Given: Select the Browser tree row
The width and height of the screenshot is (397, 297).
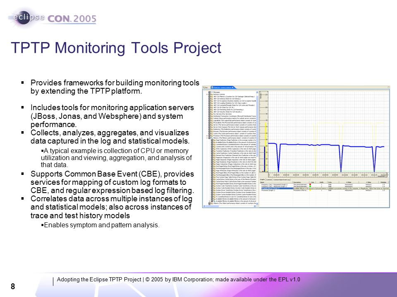Looking at the screenshot, I should 234,131.
